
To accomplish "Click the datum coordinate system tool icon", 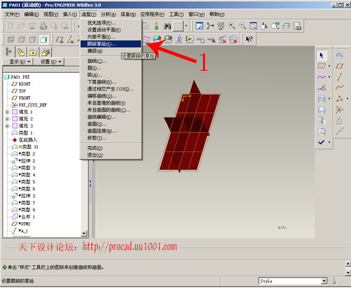I will click(340, 109).
